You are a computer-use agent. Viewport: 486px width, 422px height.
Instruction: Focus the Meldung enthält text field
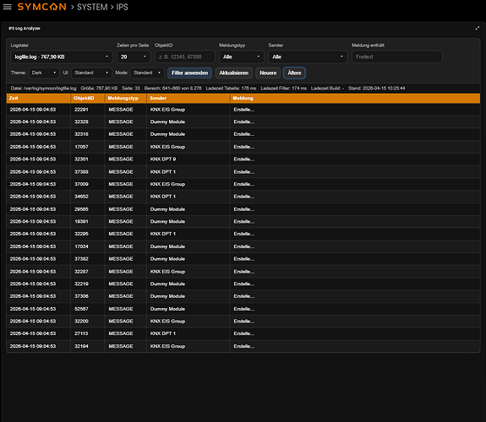[397, 57]
